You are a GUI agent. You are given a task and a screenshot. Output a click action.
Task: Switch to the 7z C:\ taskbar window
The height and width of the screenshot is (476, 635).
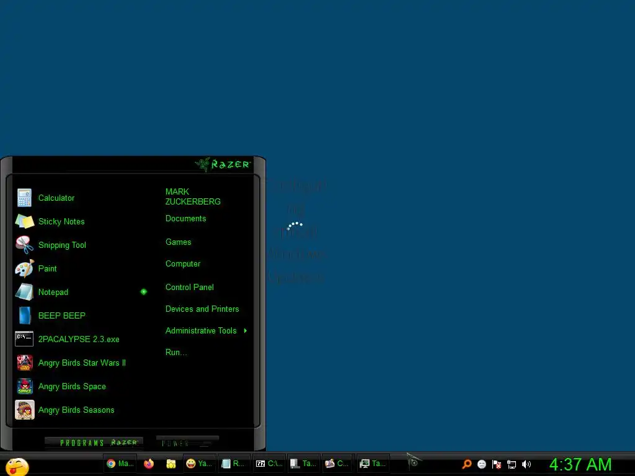(269, 464)
